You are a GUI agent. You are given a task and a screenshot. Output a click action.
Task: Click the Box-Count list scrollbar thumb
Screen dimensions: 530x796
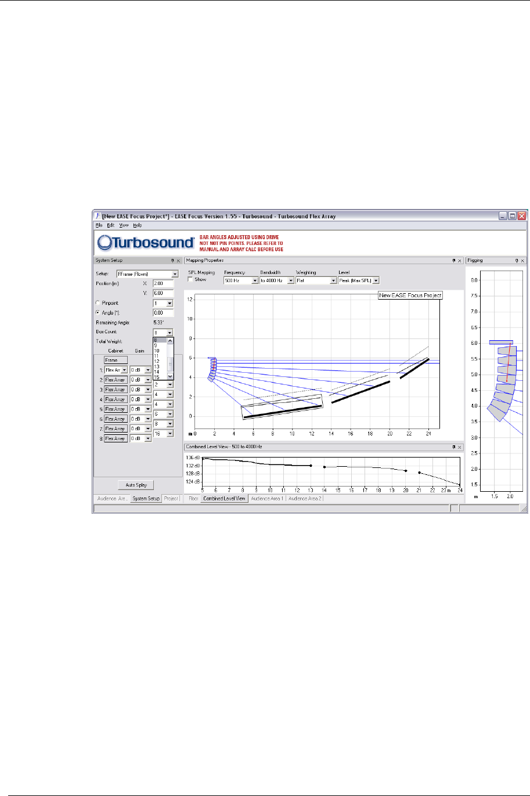pyautogui.click(x=170, y=364)
